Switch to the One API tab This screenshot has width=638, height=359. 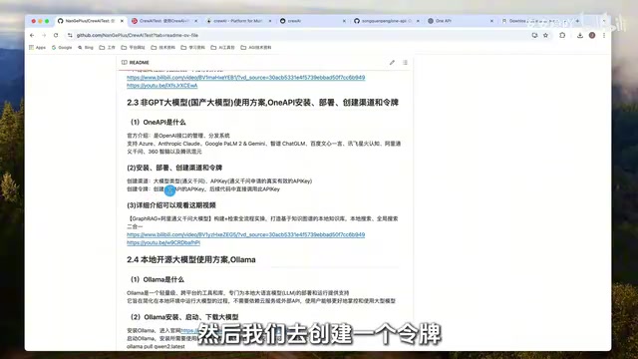tap(461, 21)
